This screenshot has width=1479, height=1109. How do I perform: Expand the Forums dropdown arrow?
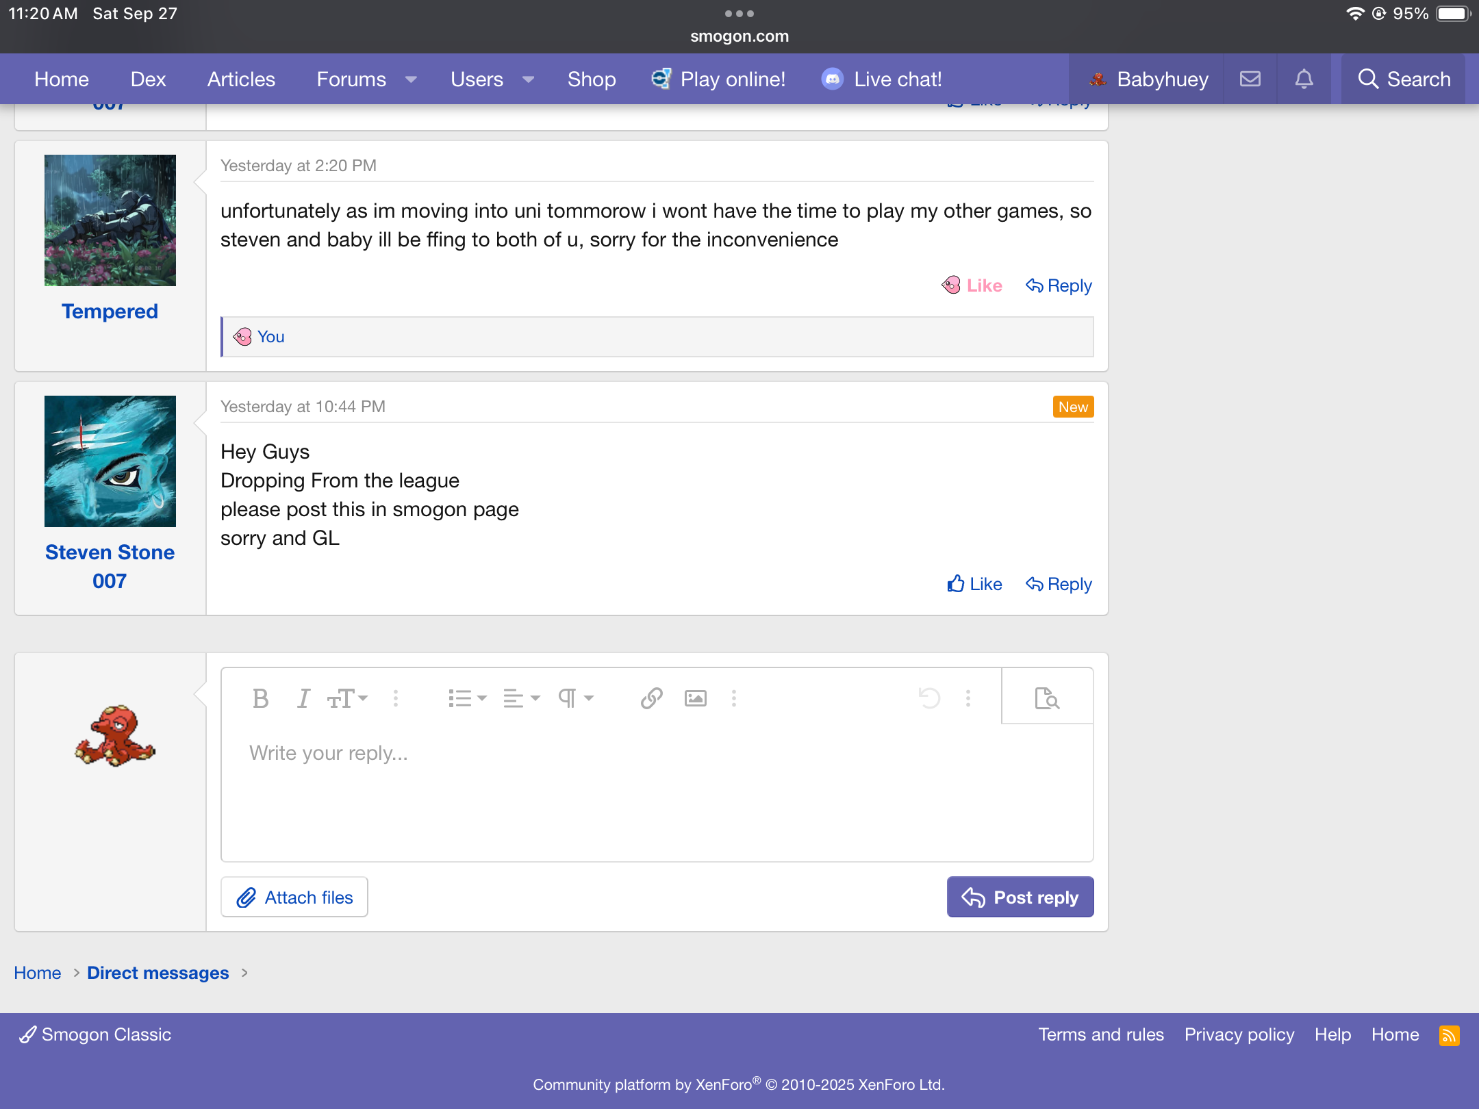(411, 79)
